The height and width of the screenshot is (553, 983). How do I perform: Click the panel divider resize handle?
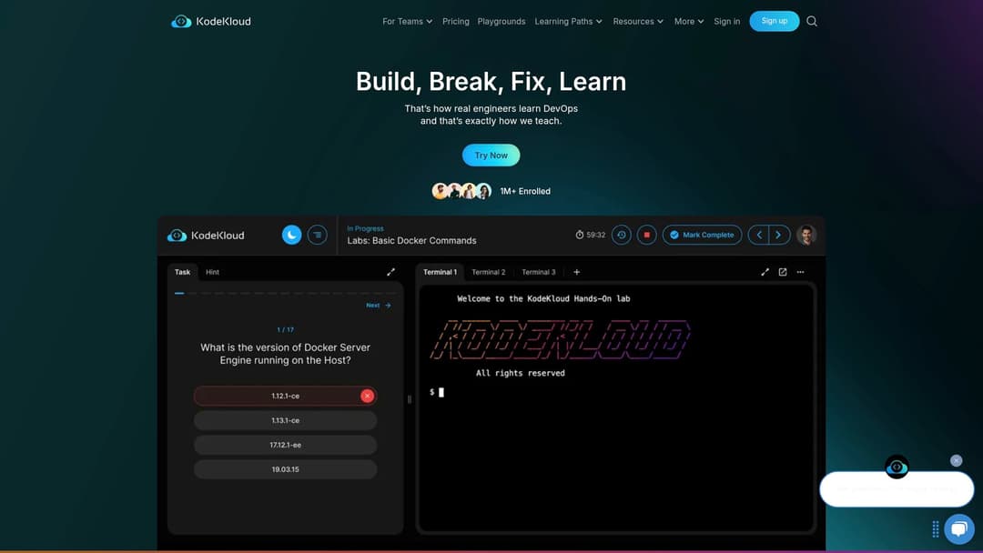pos(410,399)
